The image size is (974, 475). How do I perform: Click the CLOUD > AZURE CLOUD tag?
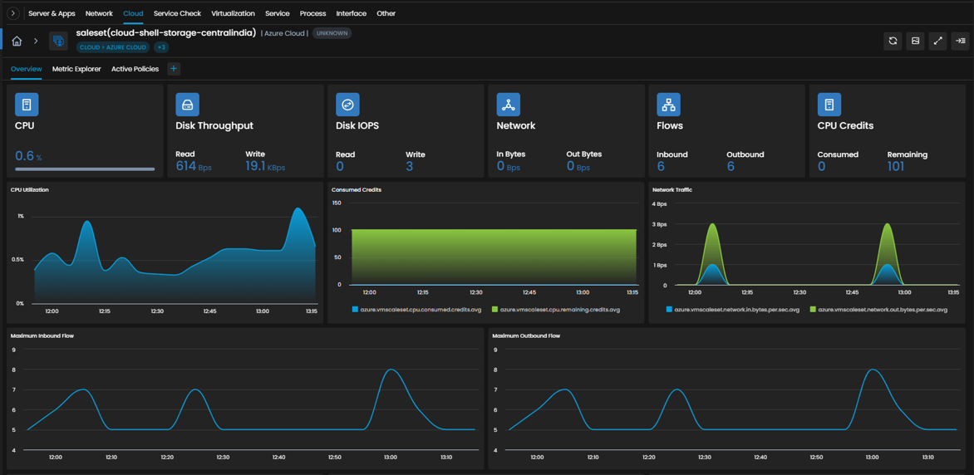113,47
